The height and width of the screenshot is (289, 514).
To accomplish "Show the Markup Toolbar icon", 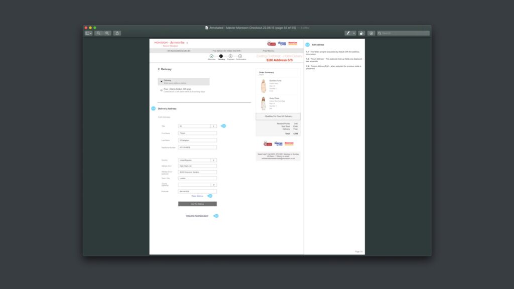I will (371, 33).
